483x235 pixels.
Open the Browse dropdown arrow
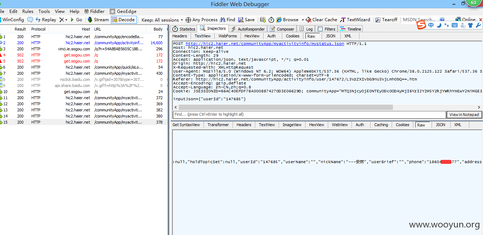pos(303,20)
